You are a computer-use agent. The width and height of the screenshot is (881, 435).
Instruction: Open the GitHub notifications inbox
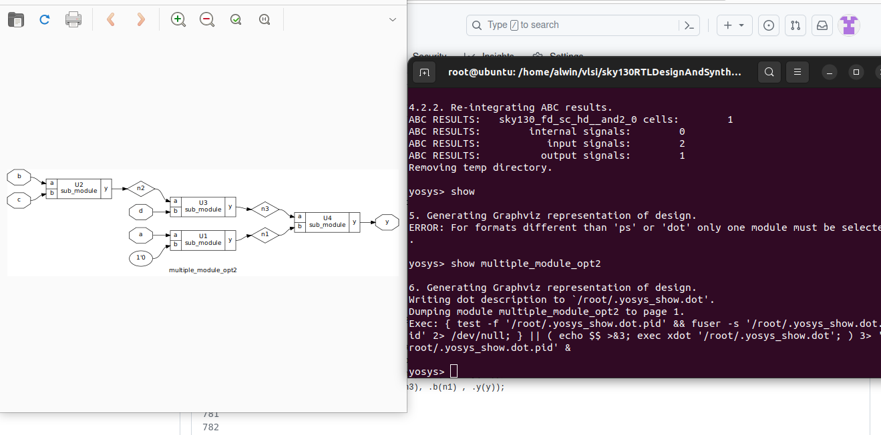pyautogui.click(x=822, y=25)
